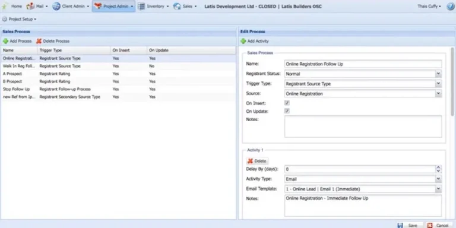This screenshot has height=228, width=456.
Task: Click the Mail mailbox icon
Action: [x=30, y=6]
